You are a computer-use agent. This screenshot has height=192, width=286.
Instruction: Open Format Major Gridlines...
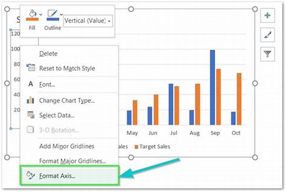(x=69, y=161)
